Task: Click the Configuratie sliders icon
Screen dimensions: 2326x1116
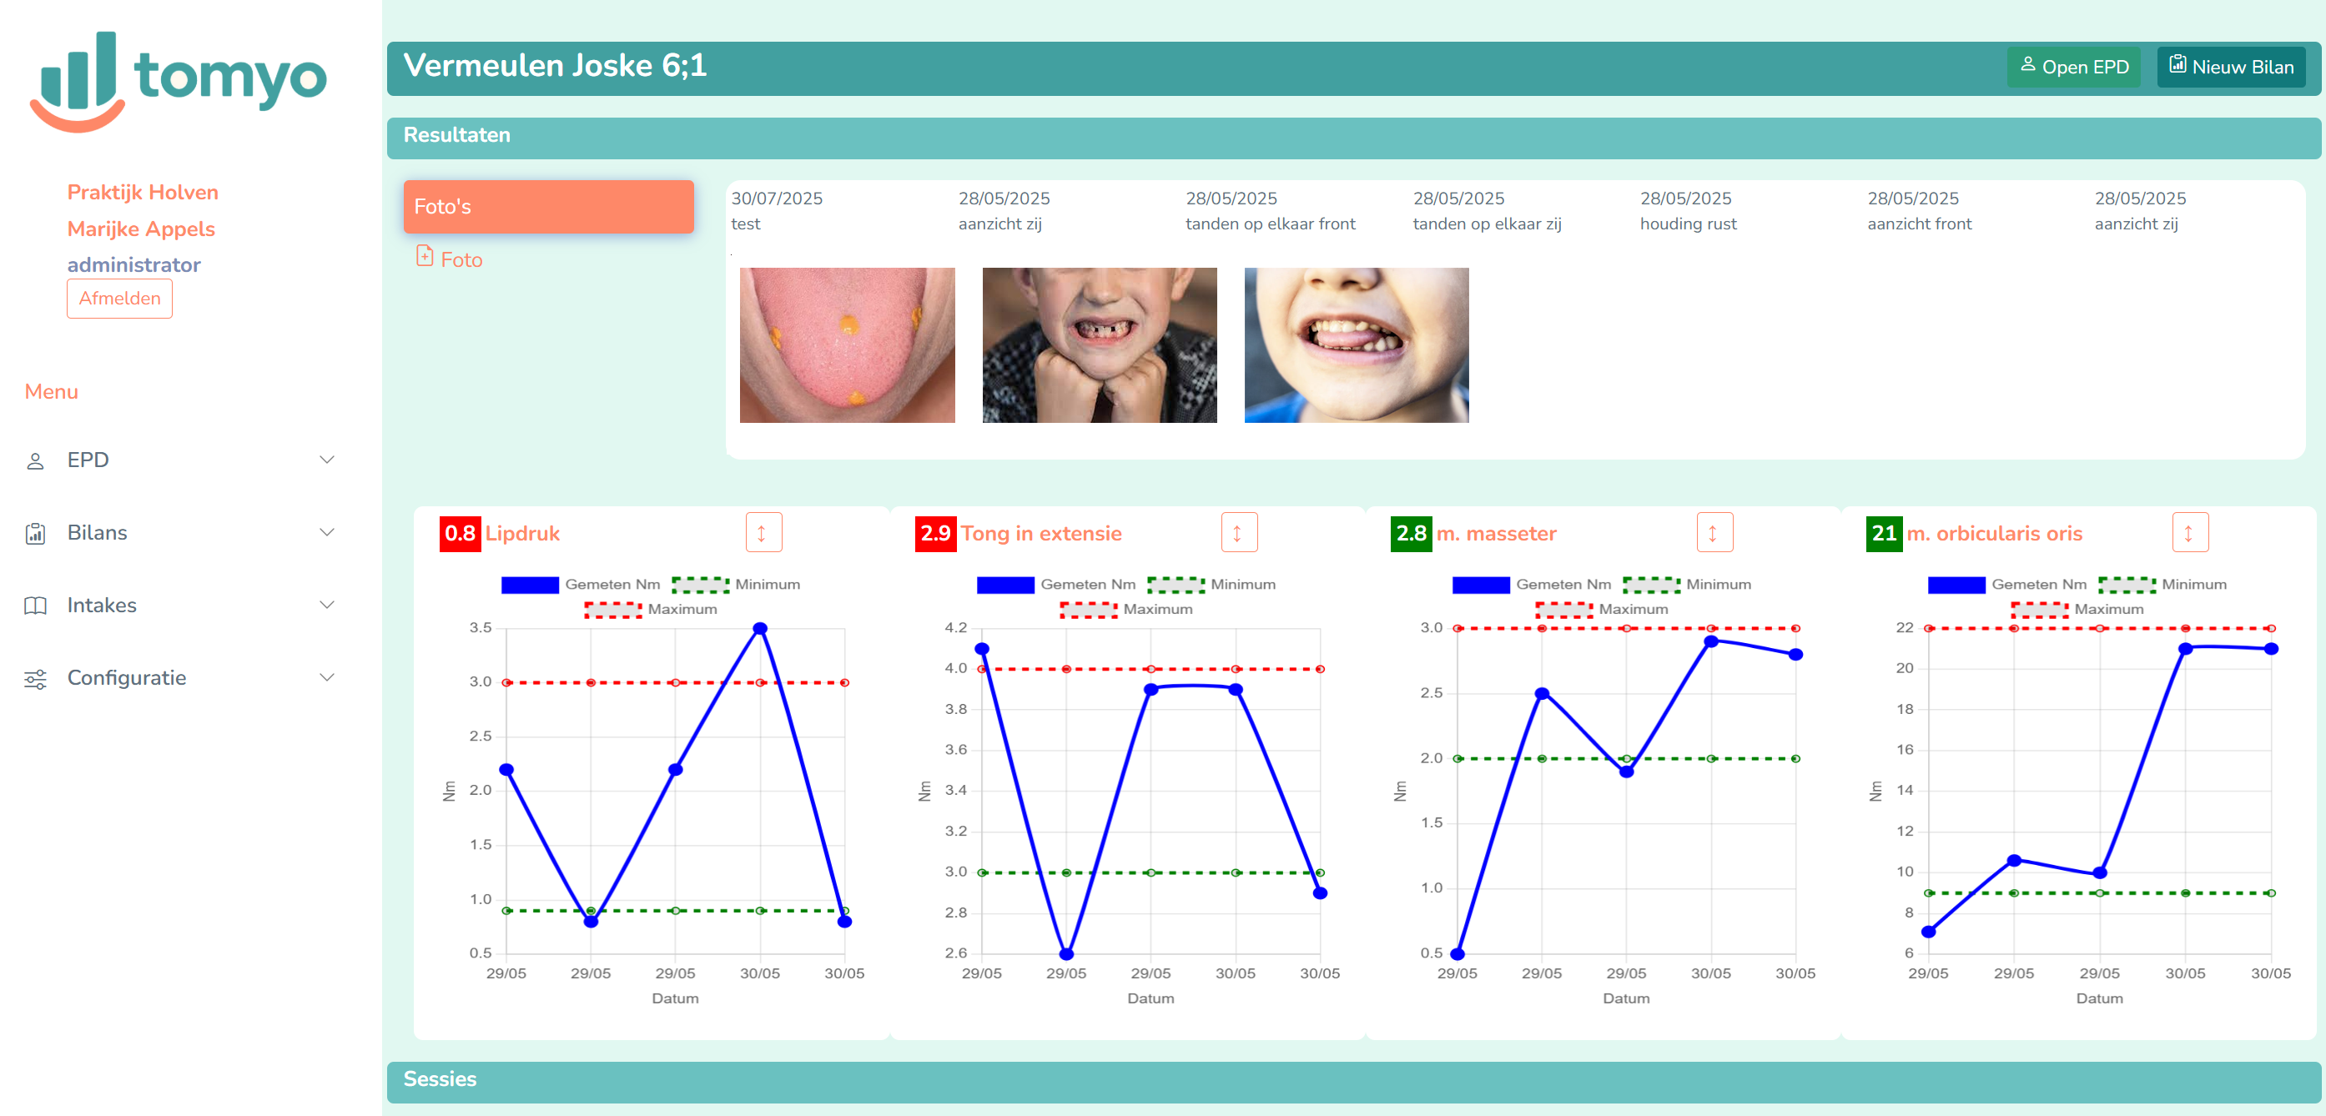Action: (35, 679)
